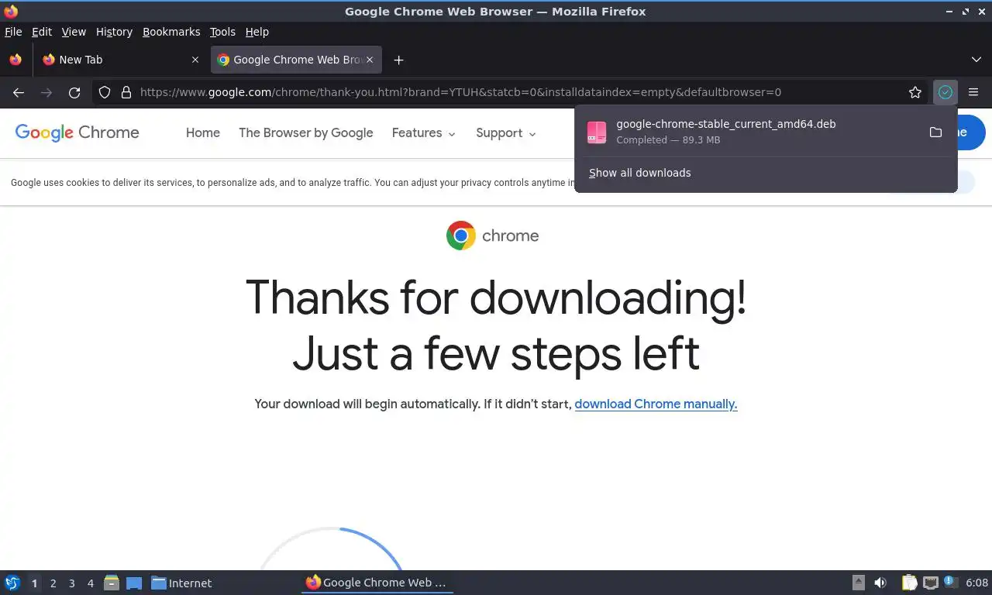Open the View menu
Screen dimensions: 992x595
tap(74, 32)
